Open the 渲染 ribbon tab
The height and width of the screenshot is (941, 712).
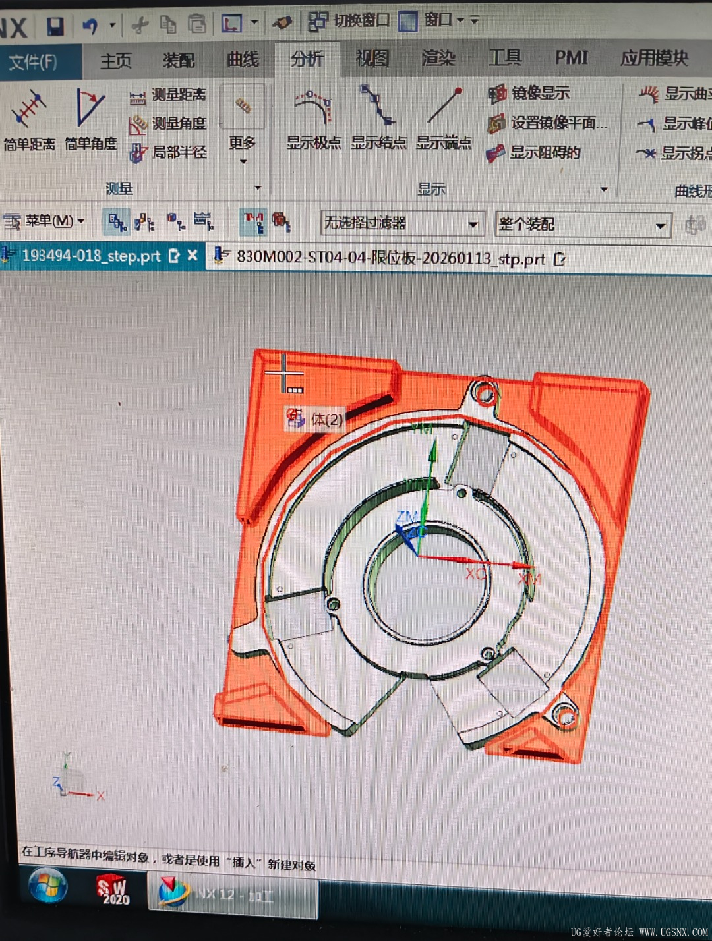tap(438, 58)
